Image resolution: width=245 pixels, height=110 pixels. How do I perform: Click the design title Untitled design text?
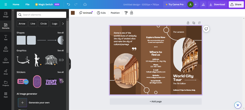(x=141, y=5)
